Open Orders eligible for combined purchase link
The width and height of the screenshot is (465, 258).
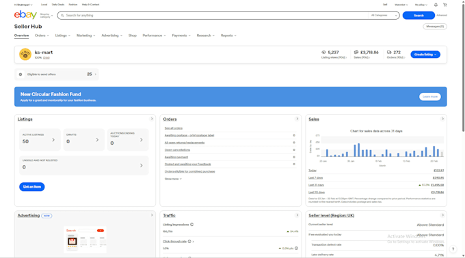(190, 171)
